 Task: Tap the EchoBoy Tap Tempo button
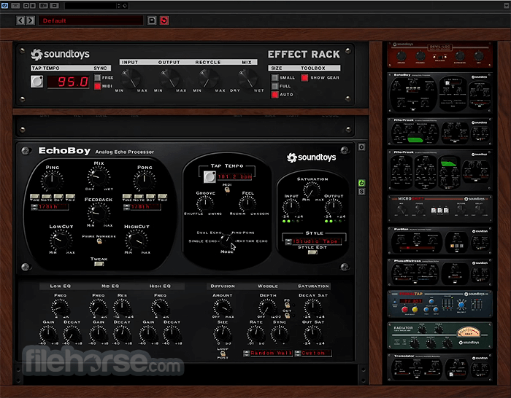(x=210, y=176)
